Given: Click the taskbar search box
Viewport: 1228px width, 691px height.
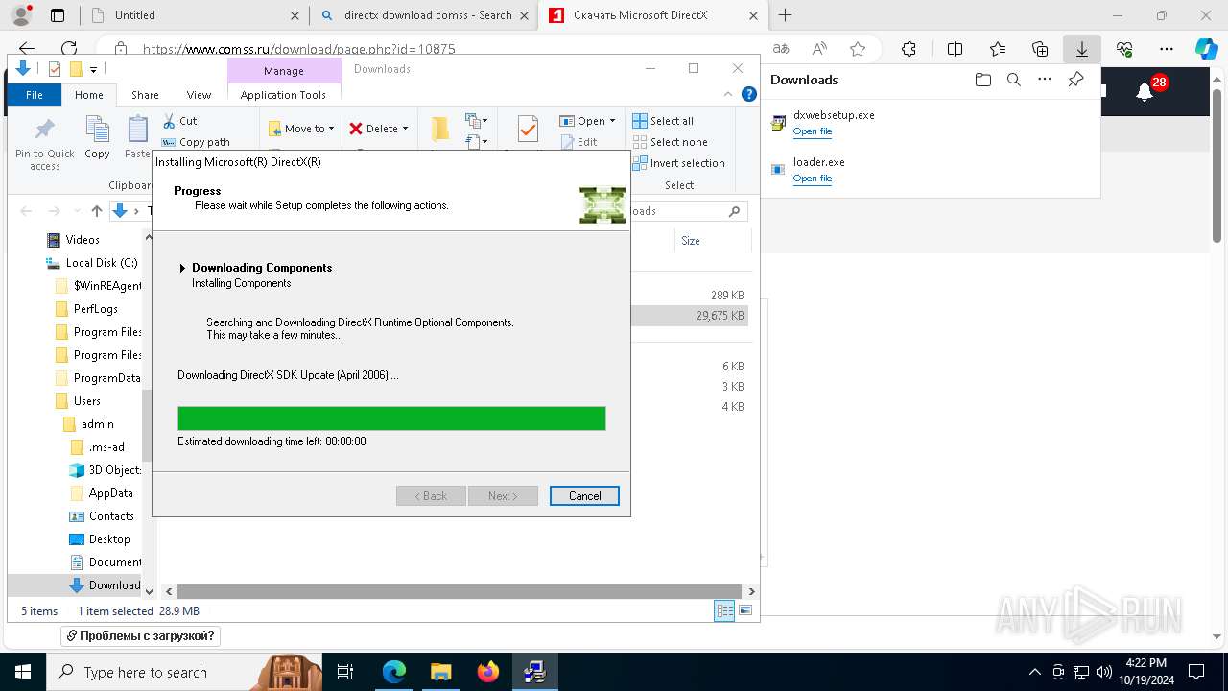Looking at the screenshot, I should point(184,672).
